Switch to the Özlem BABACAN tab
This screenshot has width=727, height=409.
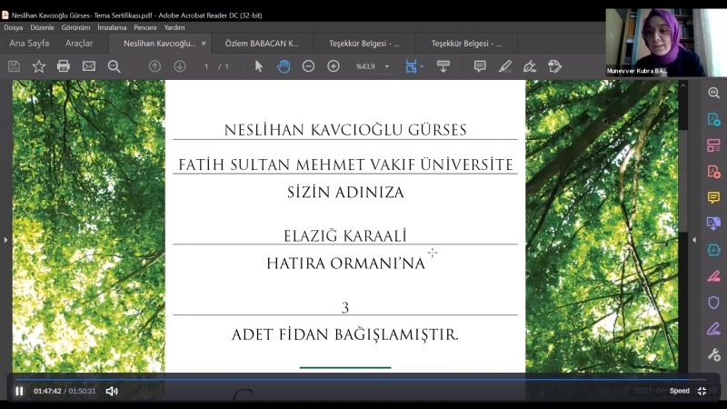tap(262, 43)
